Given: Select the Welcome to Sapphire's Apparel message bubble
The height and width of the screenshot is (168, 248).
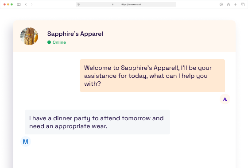Looking at the screenshot, I should click(x=152, y=76).
